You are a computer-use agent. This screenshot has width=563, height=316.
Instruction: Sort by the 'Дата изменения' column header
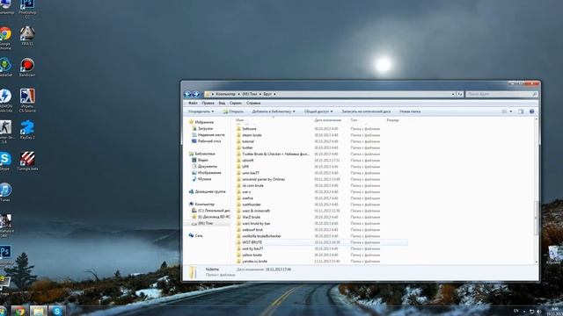(328, 120)
